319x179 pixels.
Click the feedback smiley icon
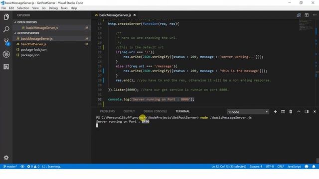(x=307, y=167)
